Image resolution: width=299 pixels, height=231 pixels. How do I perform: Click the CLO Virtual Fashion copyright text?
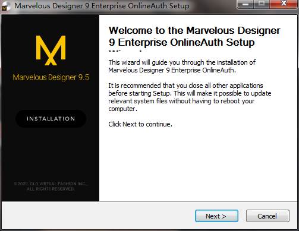(x=51, y=186)
